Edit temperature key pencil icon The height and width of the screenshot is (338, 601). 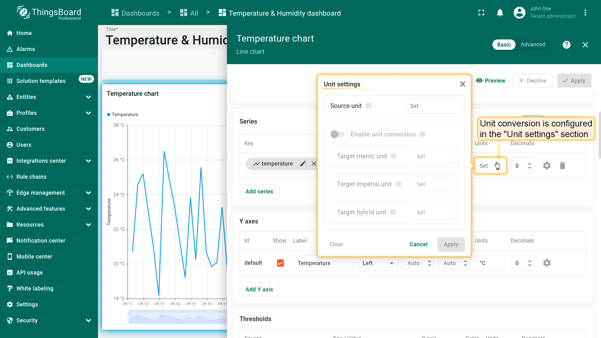[x=303, y=164]
